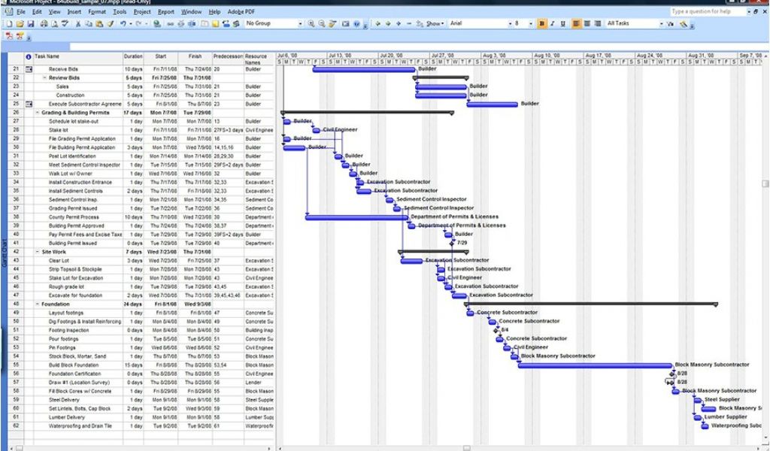Screen dimensions: 770x451
Task: Open the Project menu
Action: (142, 11)
